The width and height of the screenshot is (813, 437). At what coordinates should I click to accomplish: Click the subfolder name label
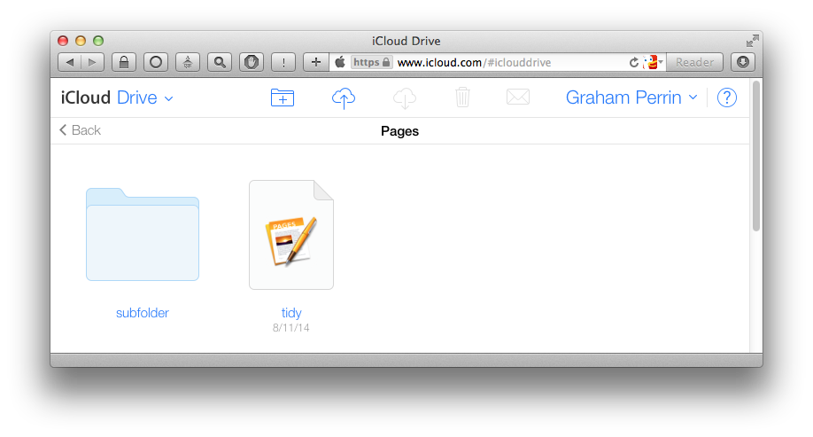pos(143,313)
